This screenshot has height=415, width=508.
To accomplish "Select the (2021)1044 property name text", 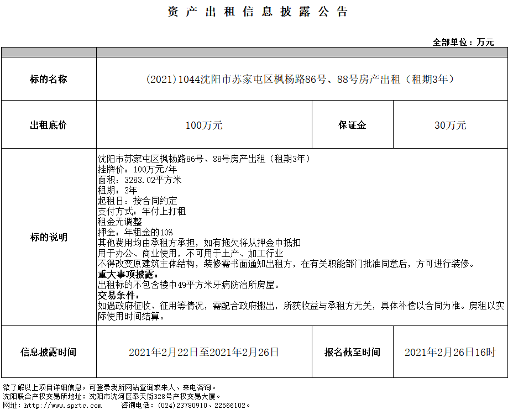I will pyautogui.click(x=302, y=79).
